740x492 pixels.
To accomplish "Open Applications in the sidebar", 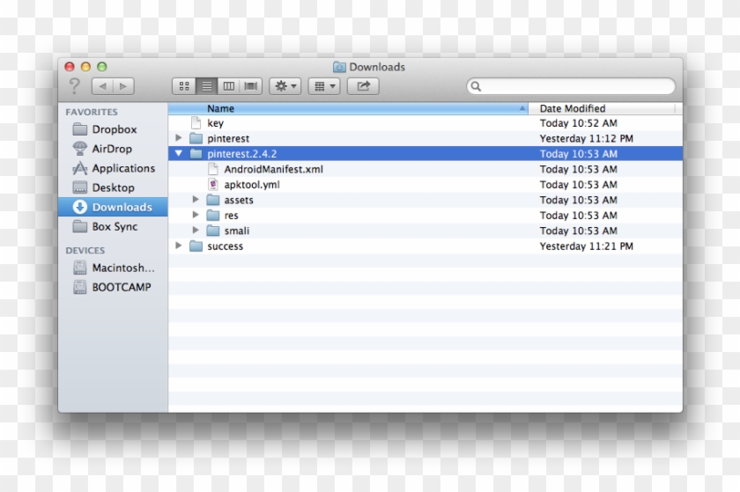I will click(x=122, y=168).
